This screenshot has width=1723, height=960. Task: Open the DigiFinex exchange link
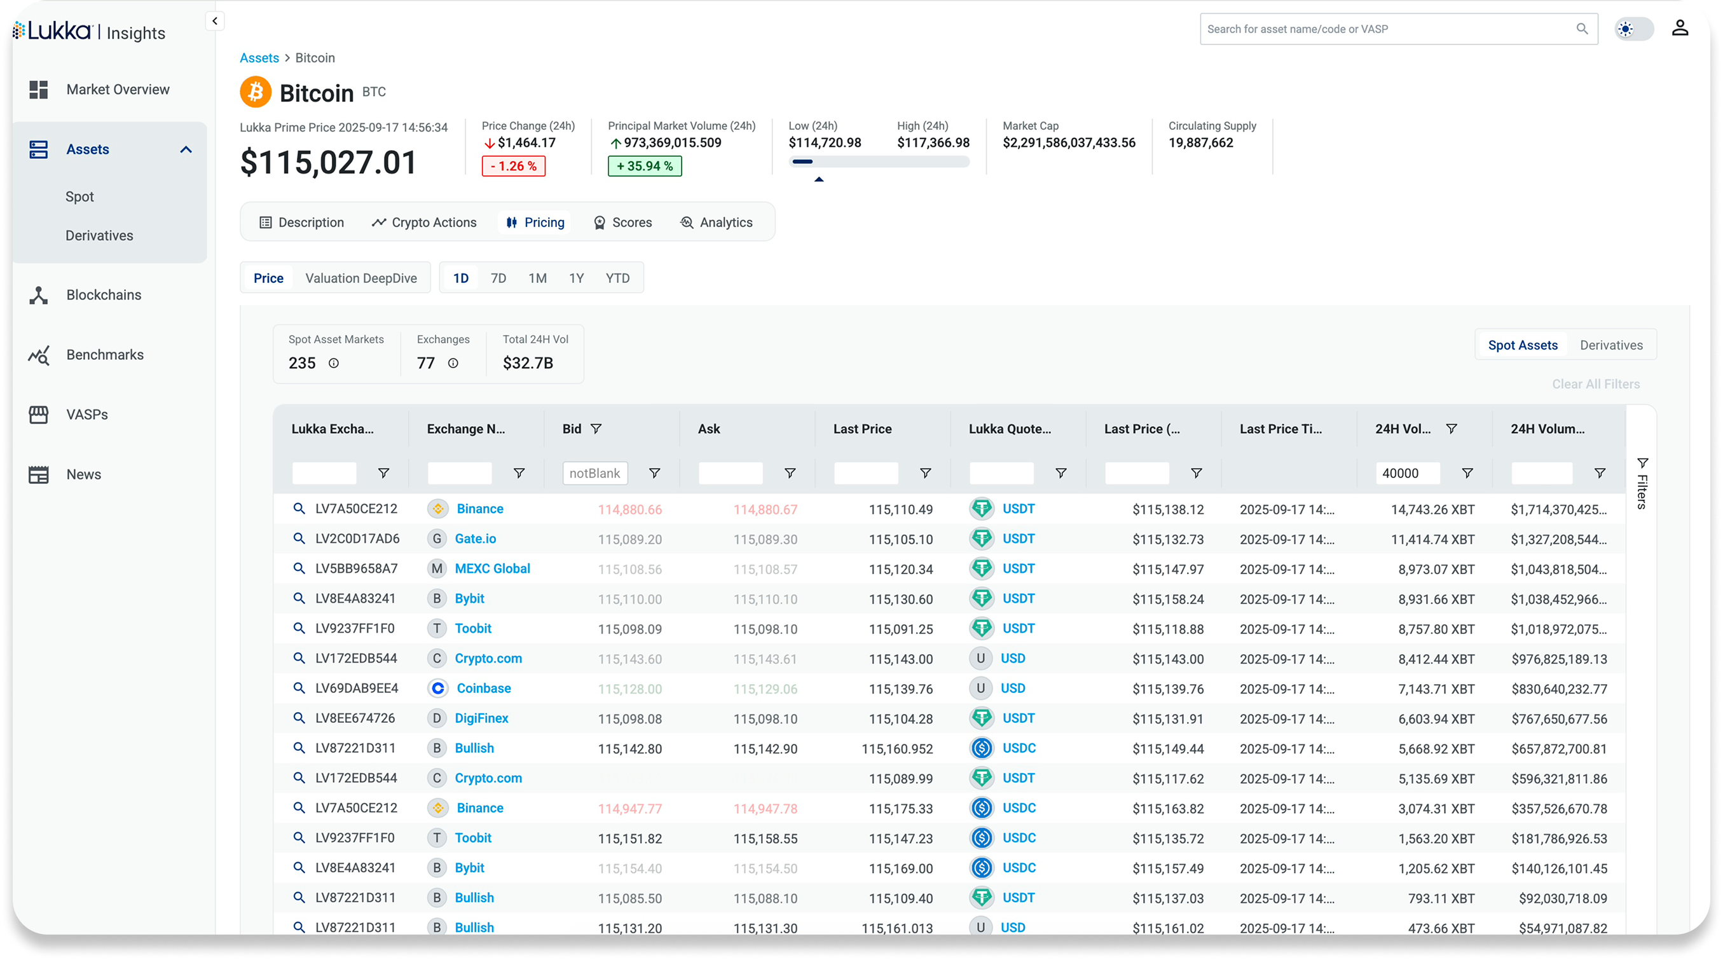[x=481, y=718]
